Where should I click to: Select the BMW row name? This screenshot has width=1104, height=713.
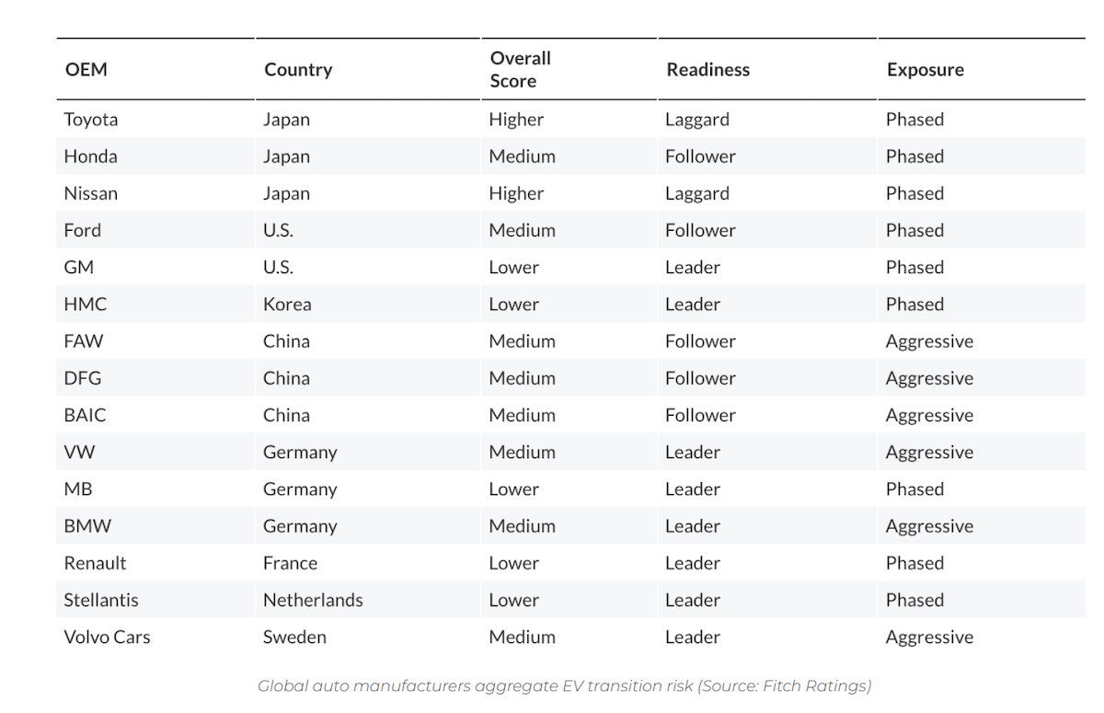click(x=87, y=526)
